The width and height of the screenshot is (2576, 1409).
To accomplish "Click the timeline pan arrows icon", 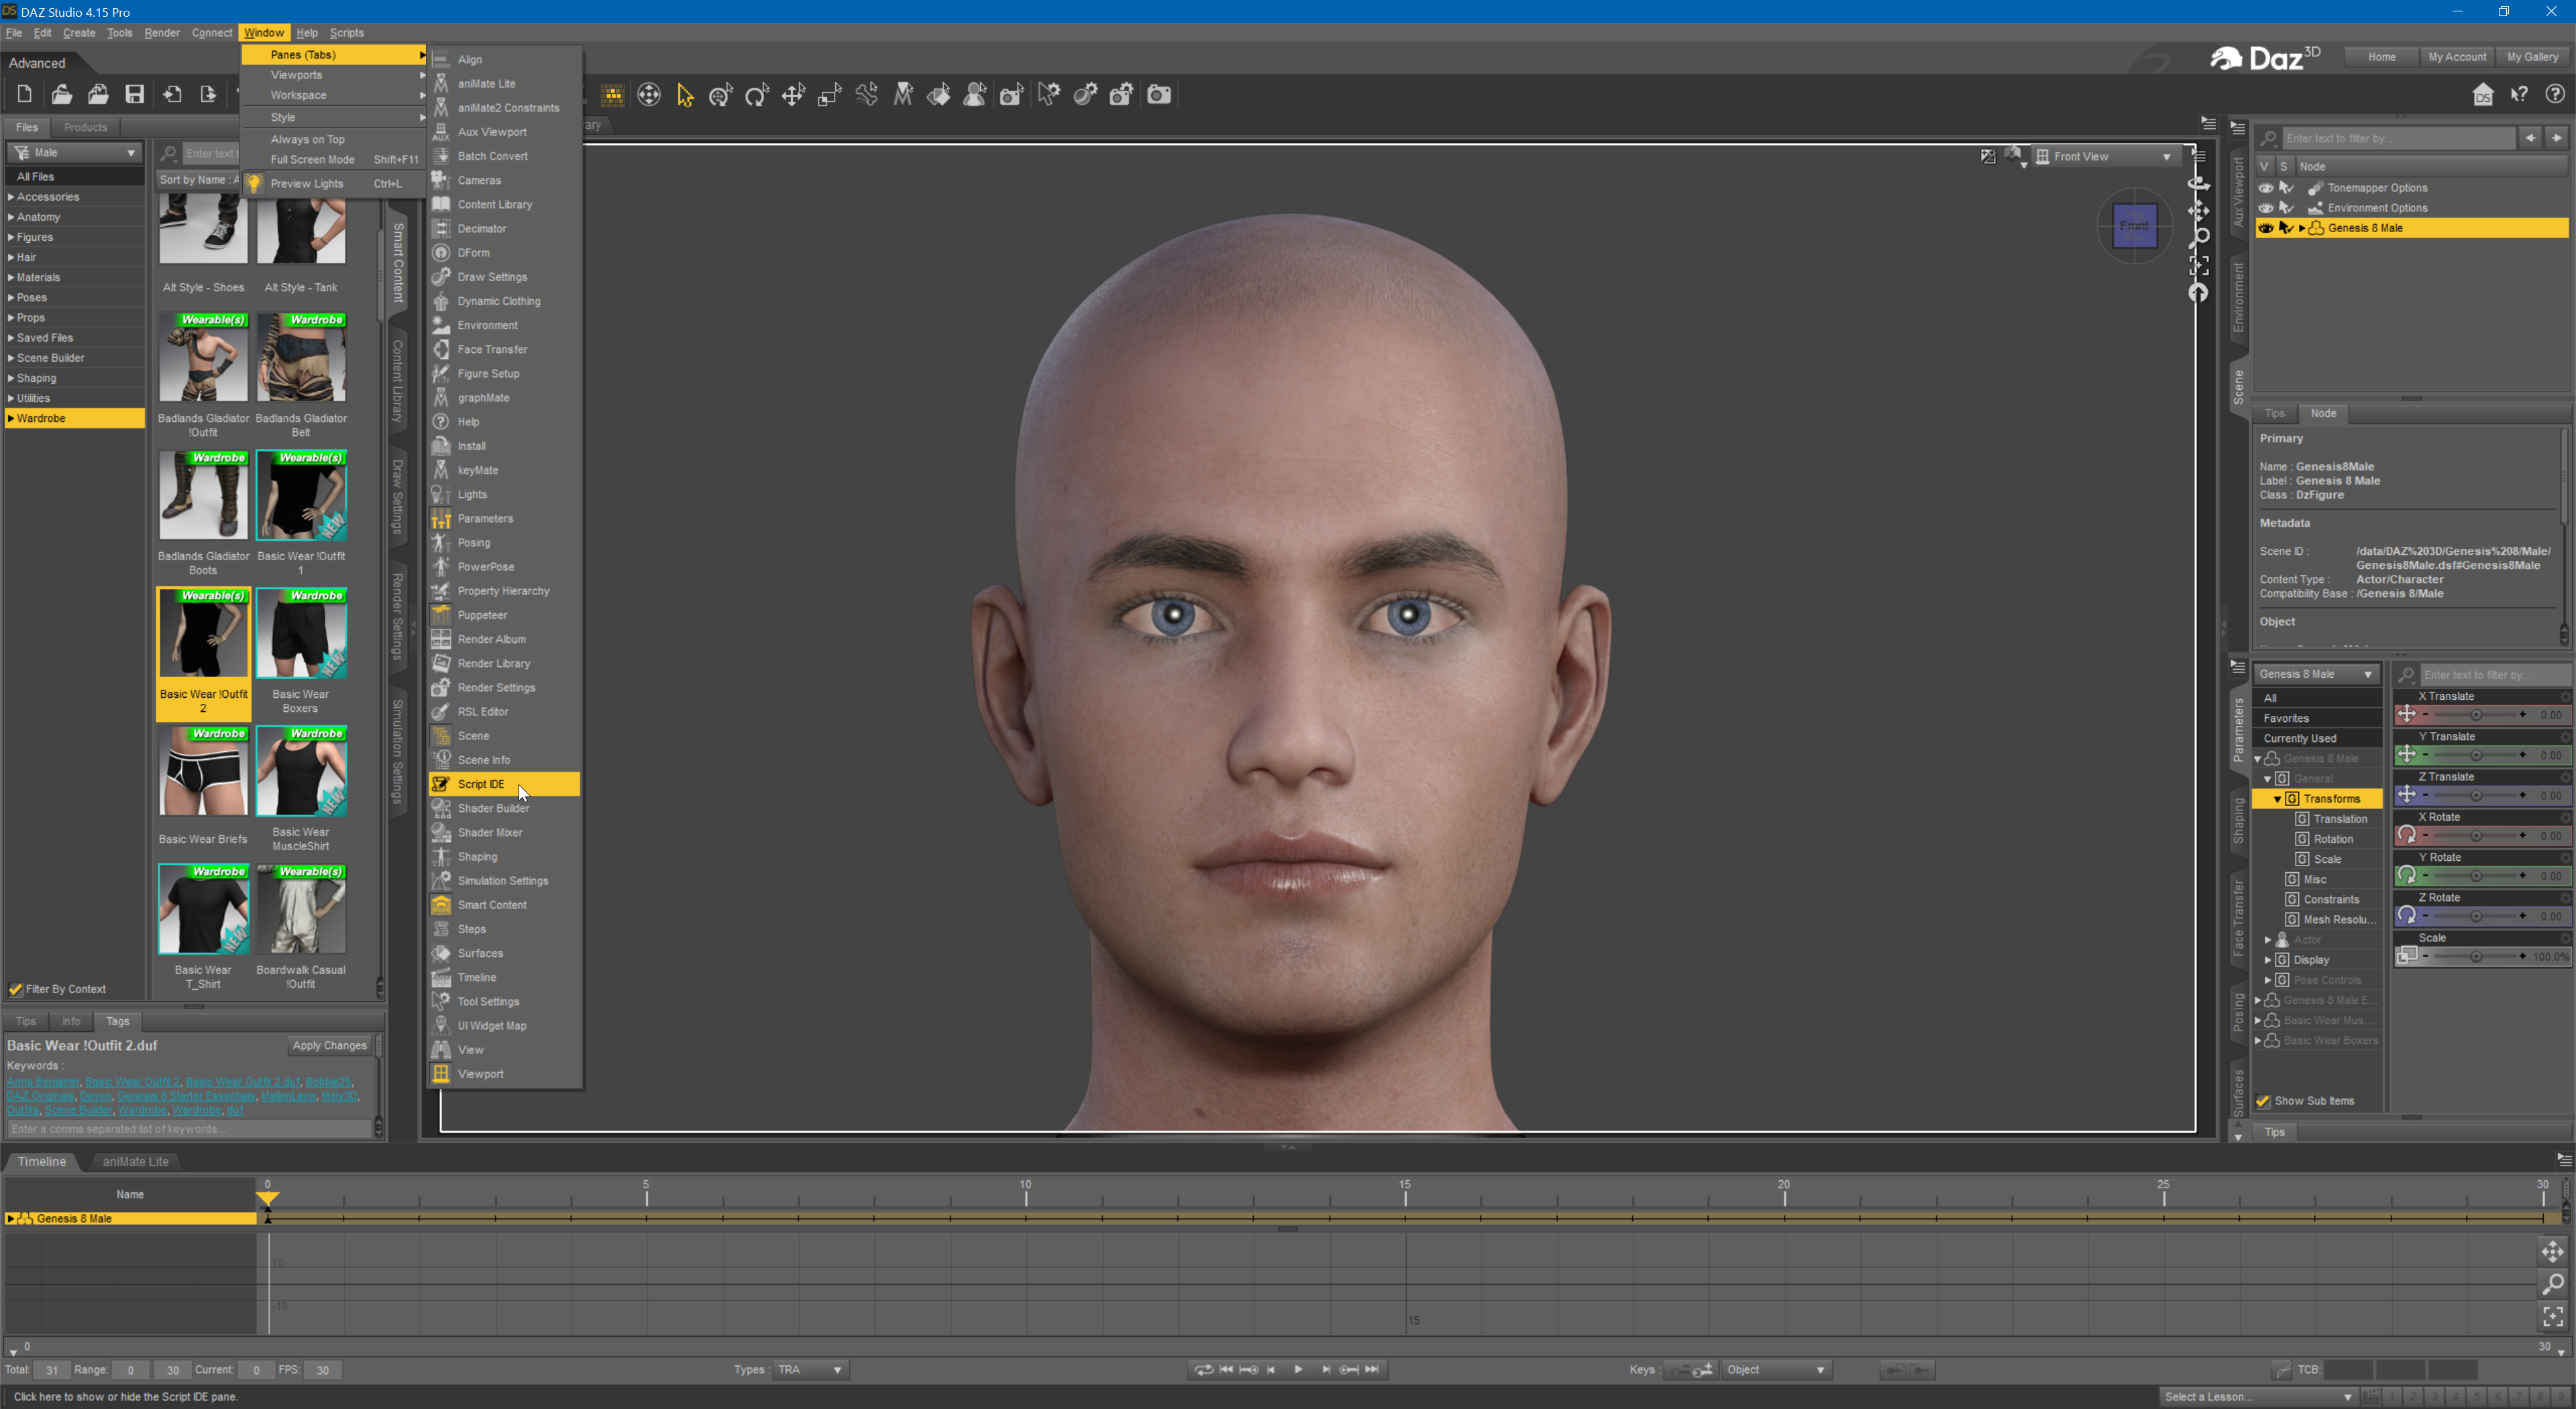I will click(2553, 1251).
